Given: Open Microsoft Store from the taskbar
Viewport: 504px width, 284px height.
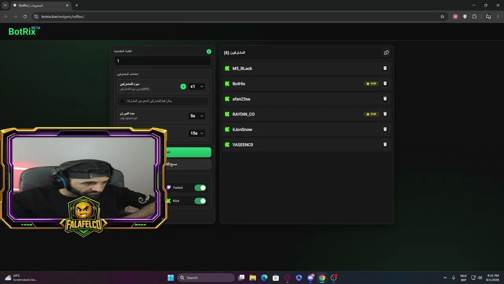Looking at the screenshot, I should pyautogui.click(x=276, y=278).
